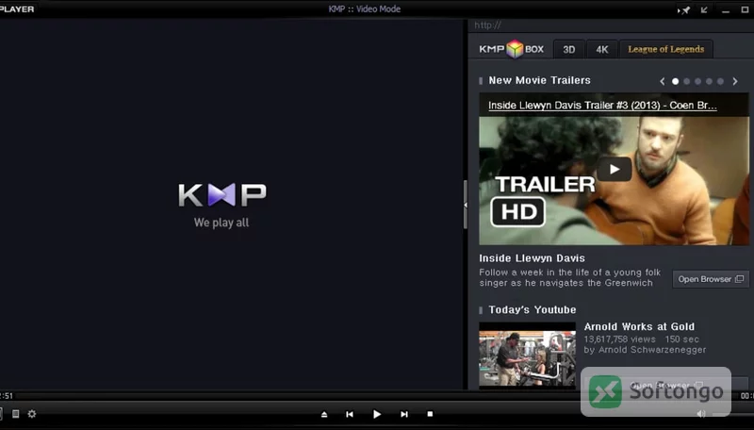Viewport: 754px width, 430px height.
Task: Select the third trailer page dot
Action: (697, 81)
